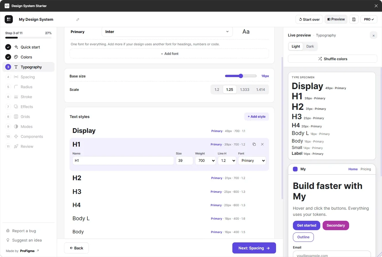Viewport: 382px width, 257px height.
Task: Duplicate the H1 text style with copy icon
Action: (254, 144)
